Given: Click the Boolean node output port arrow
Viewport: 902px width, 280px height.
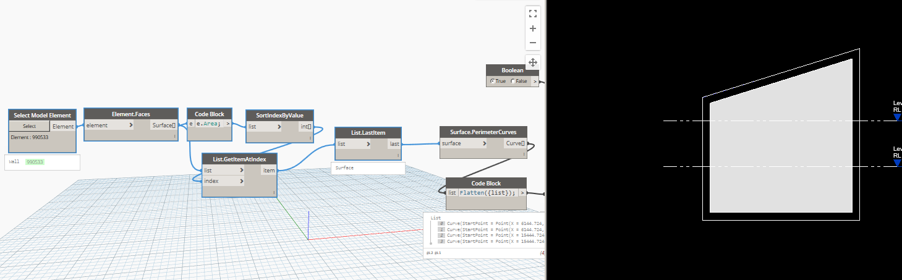Looking at the screenshot, I should pos(535,81).
